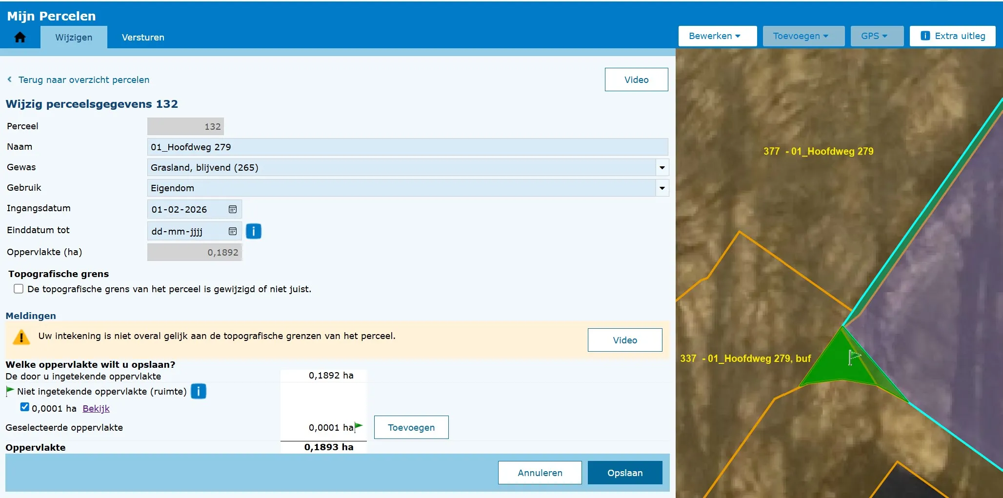The width and height of the screenshot is (1003, 498).
Task: Show info about Niet ingetekende oppervlakte
Action: coord(199,391)
